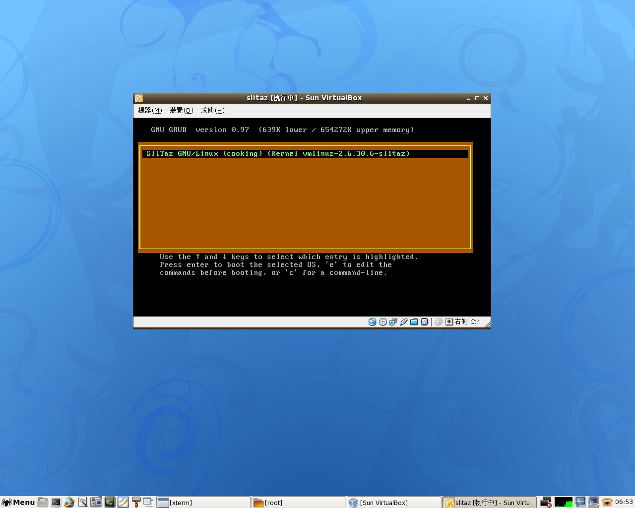Click the USB devices status icon

[403, 322]
